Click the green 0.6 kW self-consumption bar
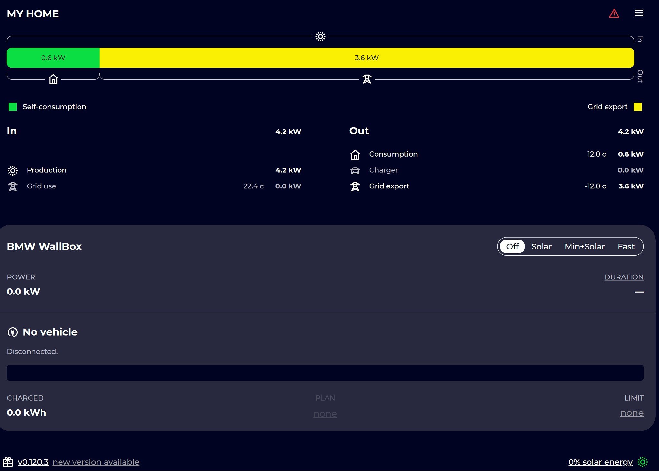 53,58
